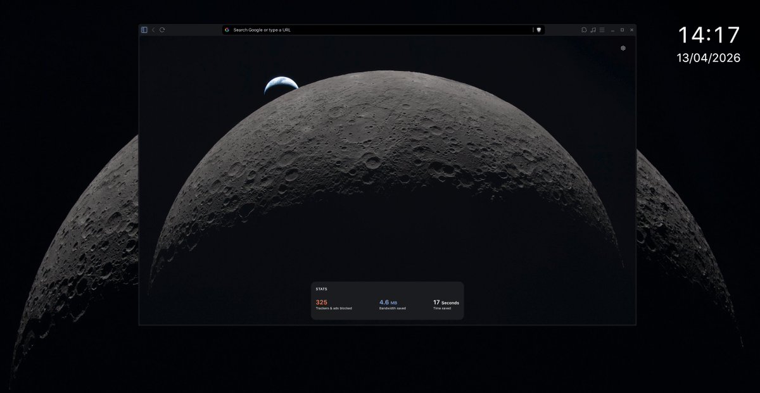The height and width of the screenshot is (393, 760).
Task: Minimize the browser window
Action: coord(613,30)
